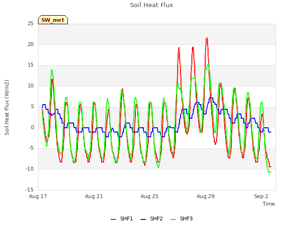304x228 pixels.
Task: Click the Soil Heat Flux chart title
Action: [152, 5]
